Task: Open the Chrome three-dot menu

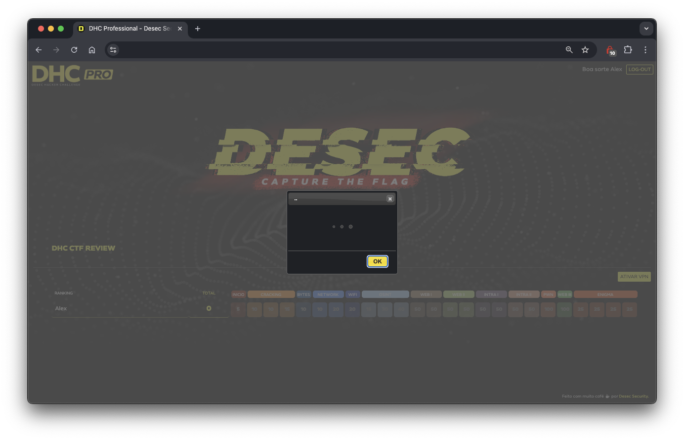Action: (645, 50)
